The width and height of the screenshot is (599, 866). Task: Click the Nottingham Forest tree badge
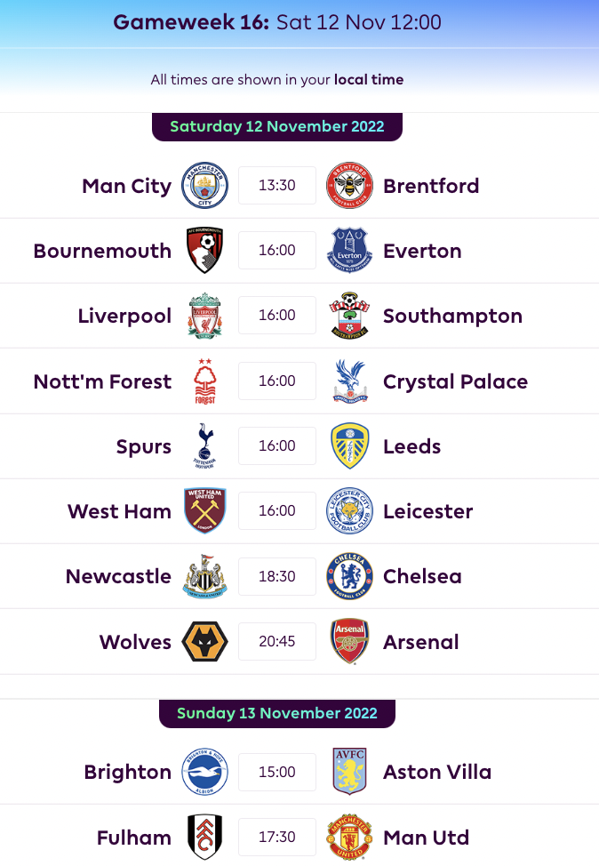[204, 381]
